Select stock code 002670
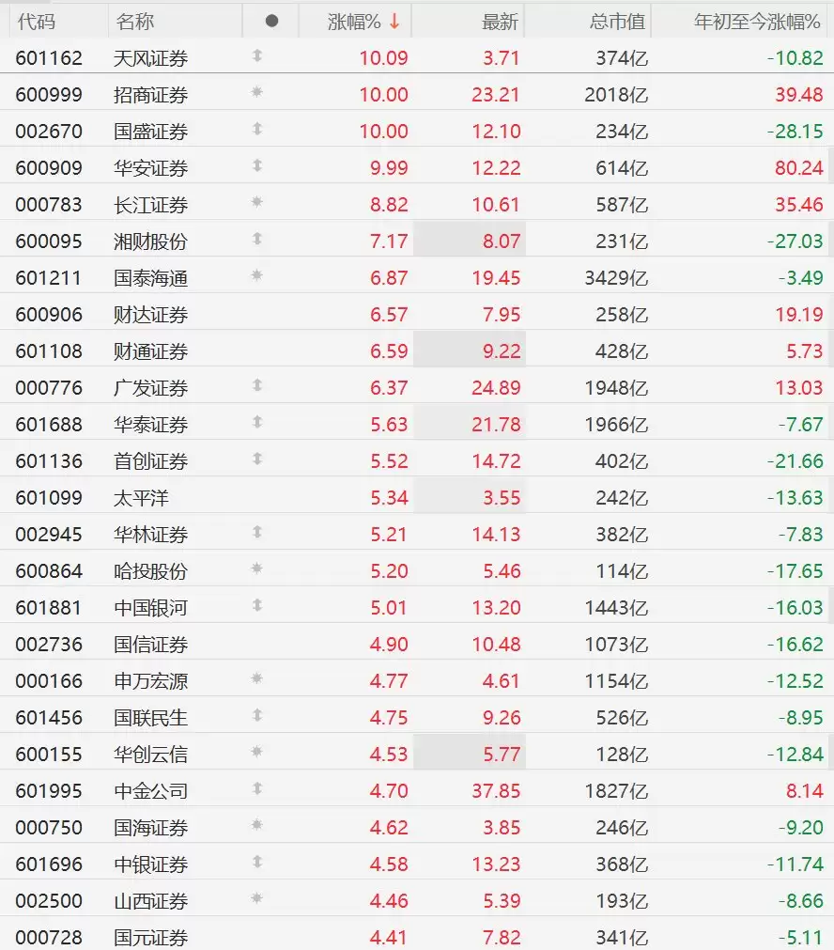The image size is (834, 950). pyautogui.click(x=49, y=132)
